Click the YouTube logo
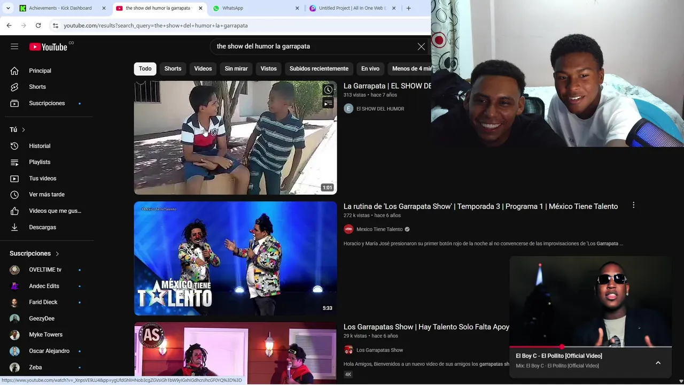 point(48,47)
